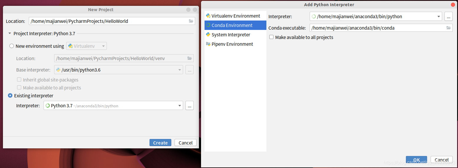Open interpreter browse ellipsis in Add Python Interpreter
The width and height of the screenshot is (458, 168).
tap(448, 16)
